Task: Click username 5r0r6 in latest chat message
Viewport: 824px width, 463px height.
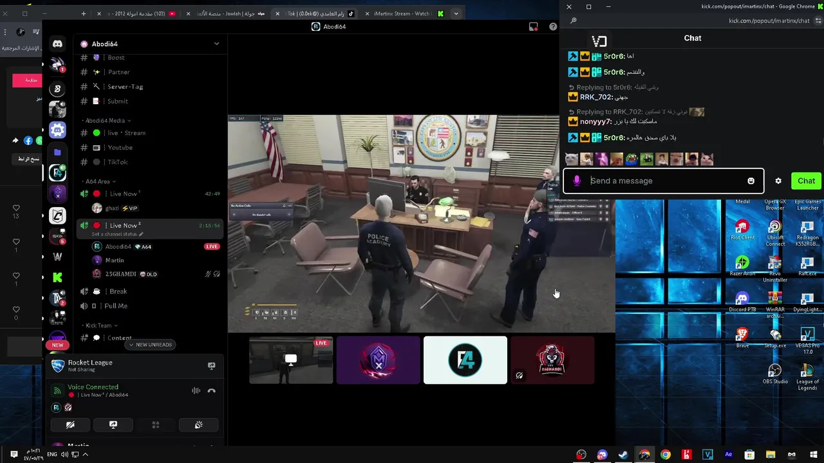Action: (613, 138)
